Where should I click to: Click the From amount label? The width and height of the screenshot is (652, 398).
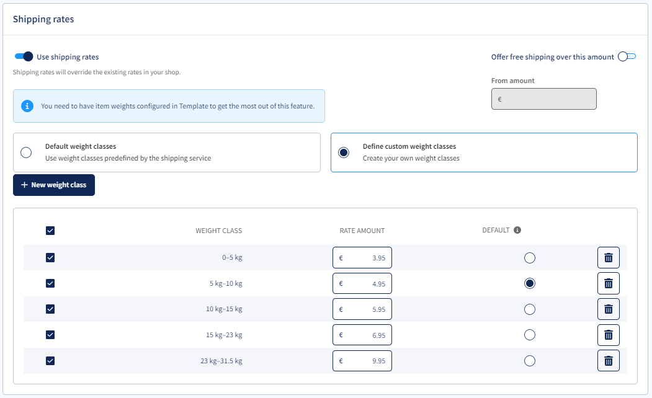click(512, 81)
